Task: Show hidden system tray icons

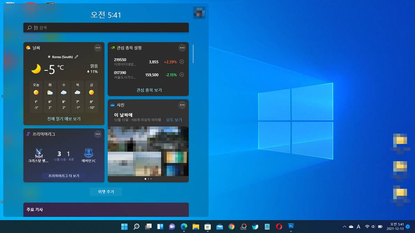Action: click(344, 226)
